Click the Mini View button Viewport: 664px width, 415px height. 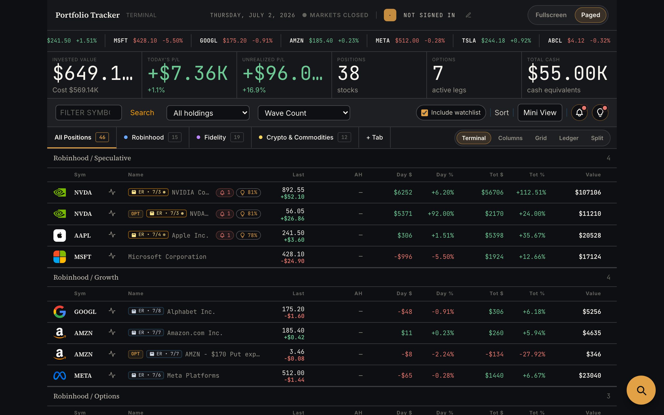[540, 113]
